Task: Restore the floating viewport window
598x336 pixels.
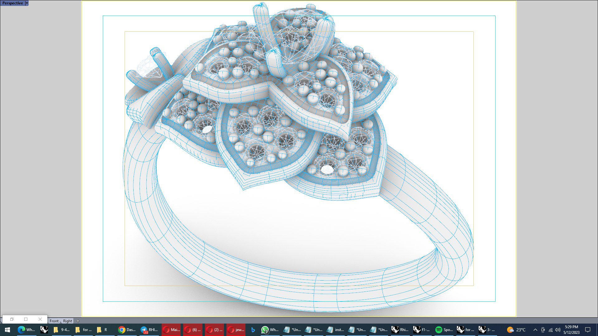Action: [12, 319]
